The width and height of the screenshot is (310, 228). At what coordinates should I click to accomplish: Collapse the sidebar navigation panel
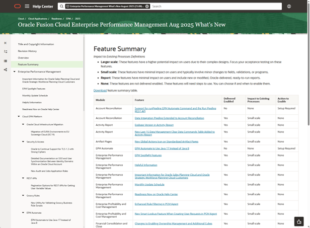click(5, 43)
